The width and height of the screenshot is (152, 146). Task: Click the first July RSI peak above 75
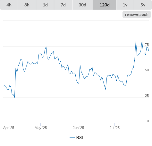coord(136,41)
